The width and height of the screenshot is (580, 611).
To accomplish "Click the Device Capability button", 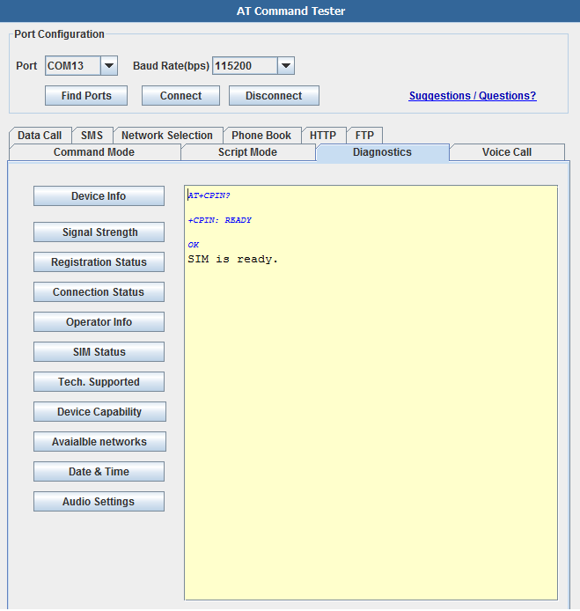I will [99, 412].
